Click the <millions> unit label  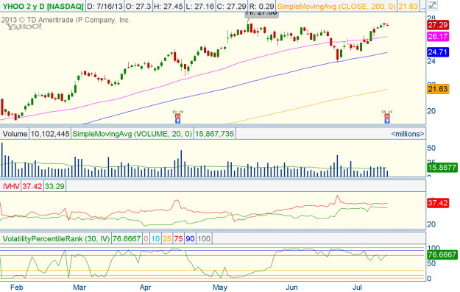(x=408, y=134)
